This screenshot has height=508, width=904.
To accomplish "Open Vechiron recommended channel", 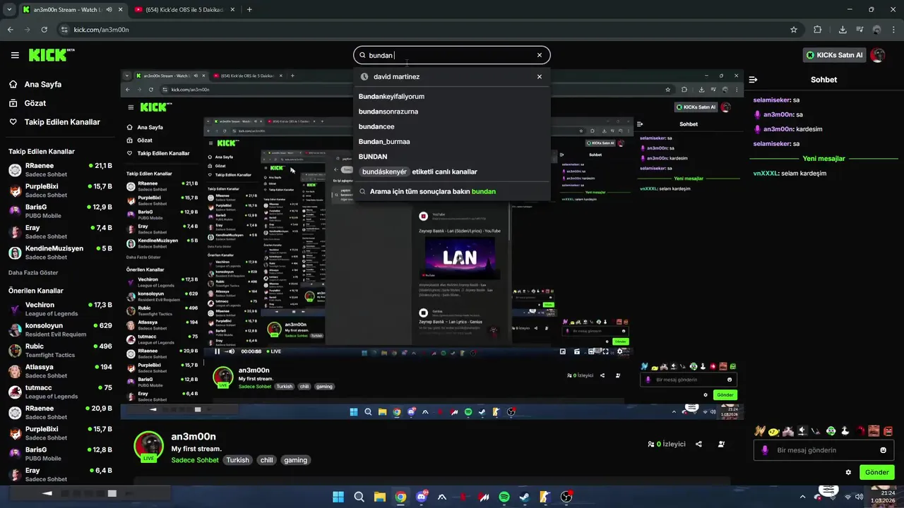I will [60, 309].
